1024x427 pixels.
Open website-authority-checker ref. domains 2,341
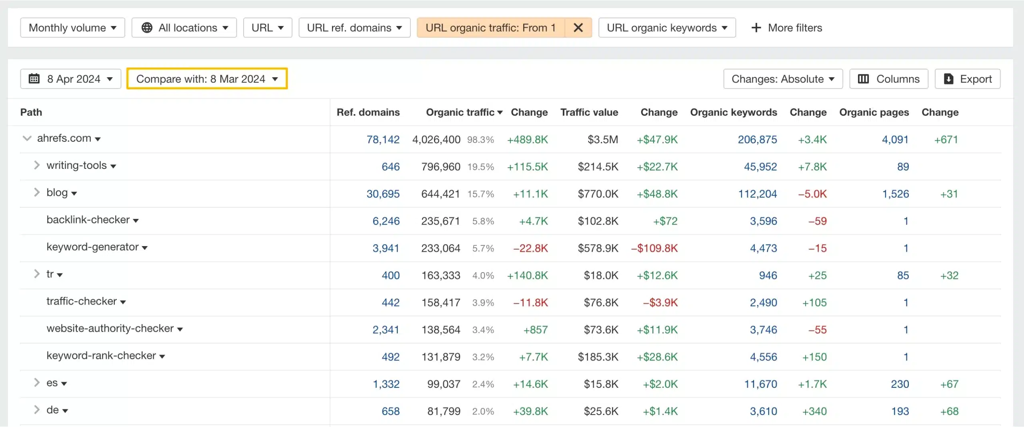tap(386, 330)
